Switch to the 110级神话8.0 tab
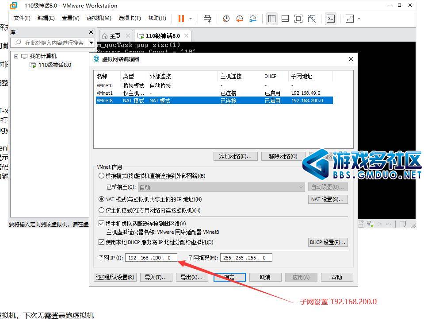Viewport: 424px width, 329px height. (163, 36)
